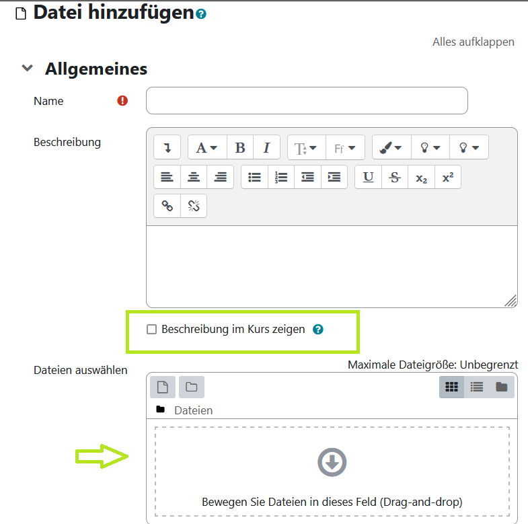
Task: Create an unordered bullet list
Action: (254, 177)
